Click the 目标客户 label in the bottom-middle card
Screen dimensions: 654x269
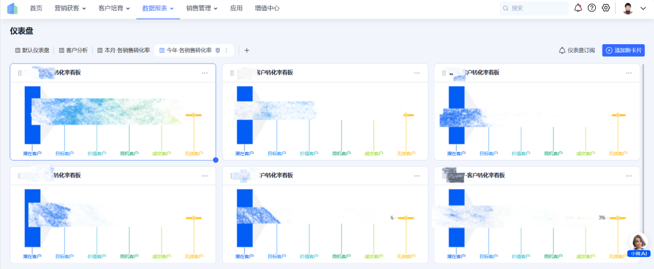(x=277, y=256)
